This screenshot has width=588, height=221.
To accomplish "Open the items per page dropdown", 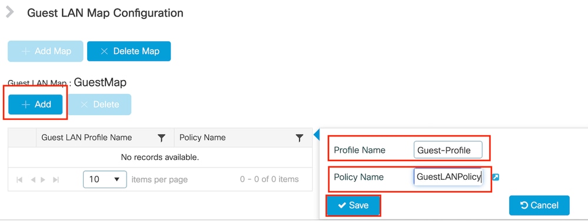I will [x=105, y=179].
